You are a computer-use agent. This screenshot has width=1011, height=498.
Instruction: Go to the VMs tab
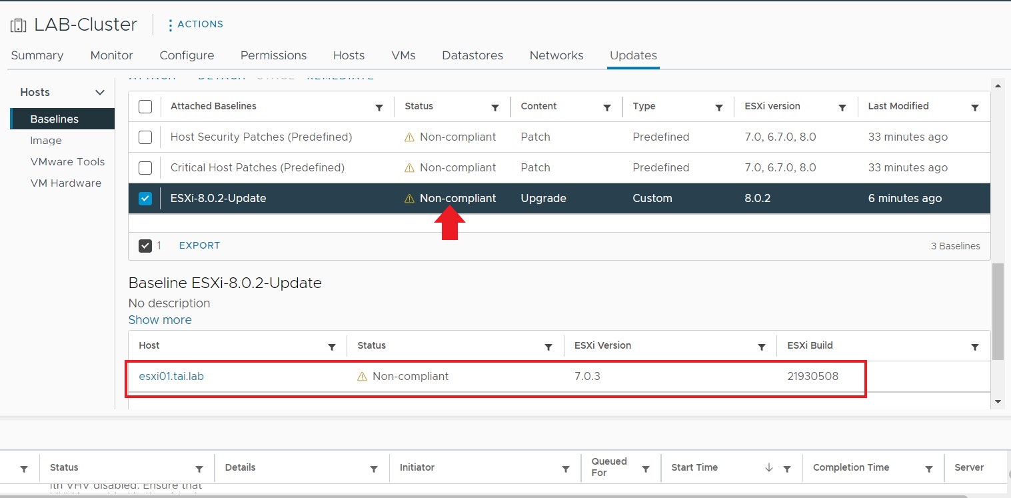[x=403, y=55]
